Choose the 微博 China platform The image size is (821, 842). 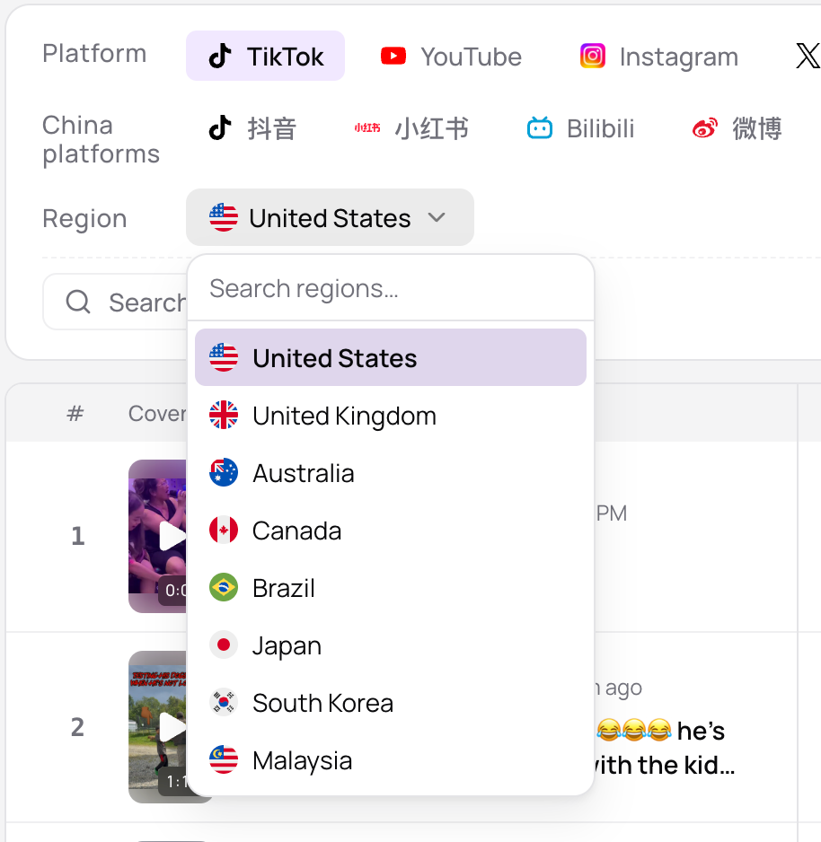coord(737,128)
